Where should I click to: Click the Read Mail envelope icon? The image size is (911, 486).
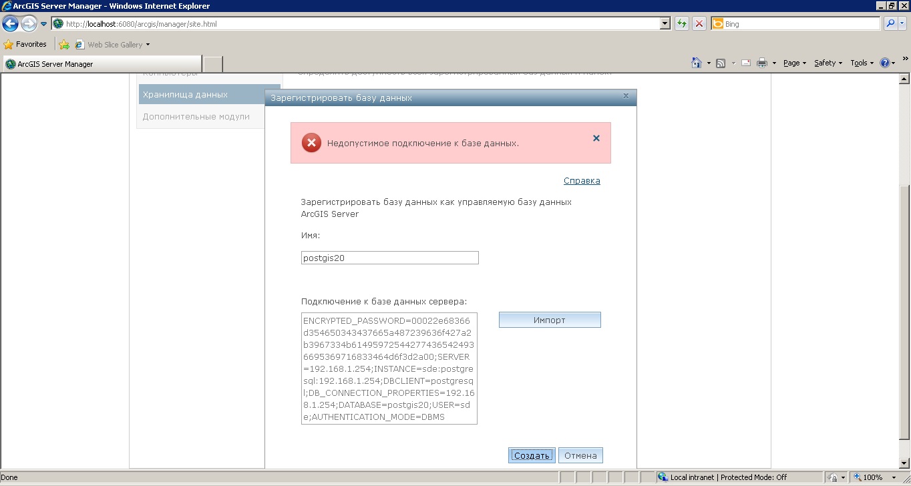point(745,63)
